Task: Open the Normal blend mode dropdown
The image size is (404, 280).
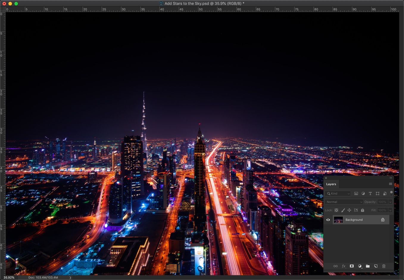Action: click(x=344, y=202)
